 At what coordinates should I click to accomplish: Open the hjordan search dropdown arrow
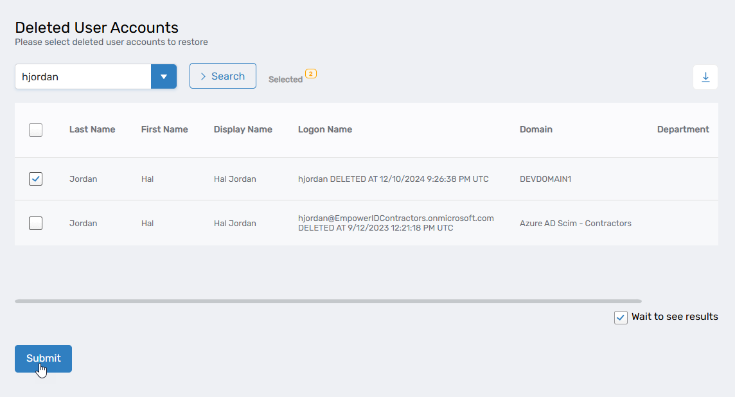(164, 76)
